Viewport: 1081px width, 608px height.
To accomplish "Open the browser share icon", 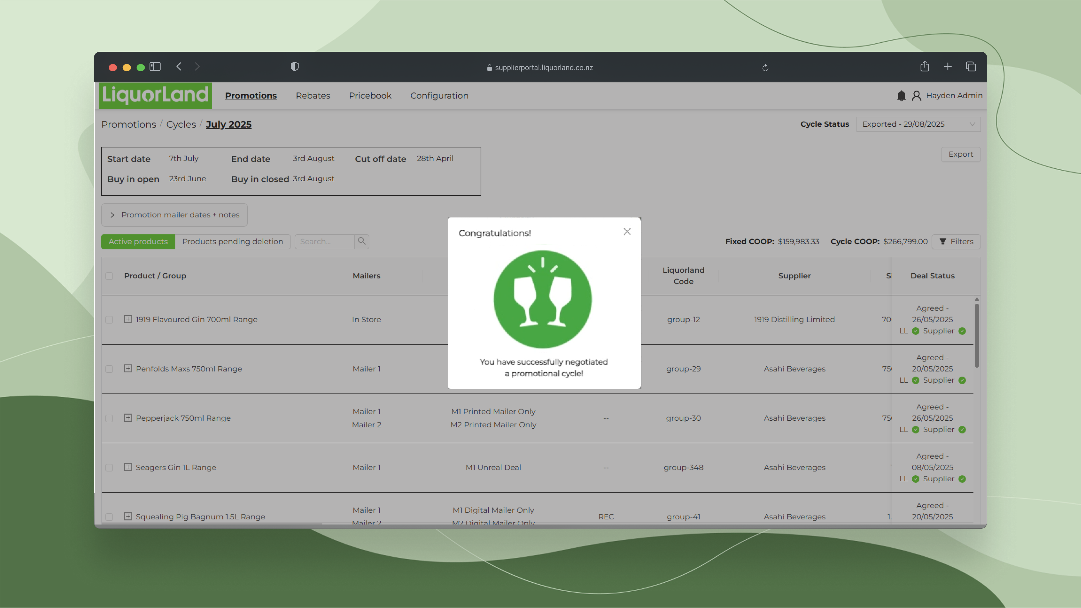I will coord(924,67).
